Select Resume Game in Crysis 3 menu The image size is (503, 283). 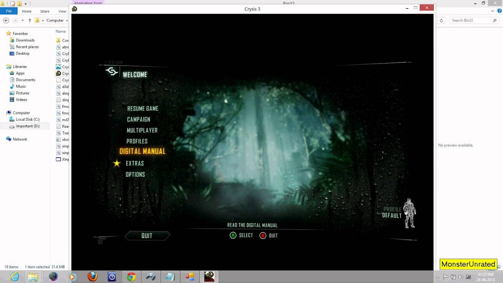pos(143,108)
